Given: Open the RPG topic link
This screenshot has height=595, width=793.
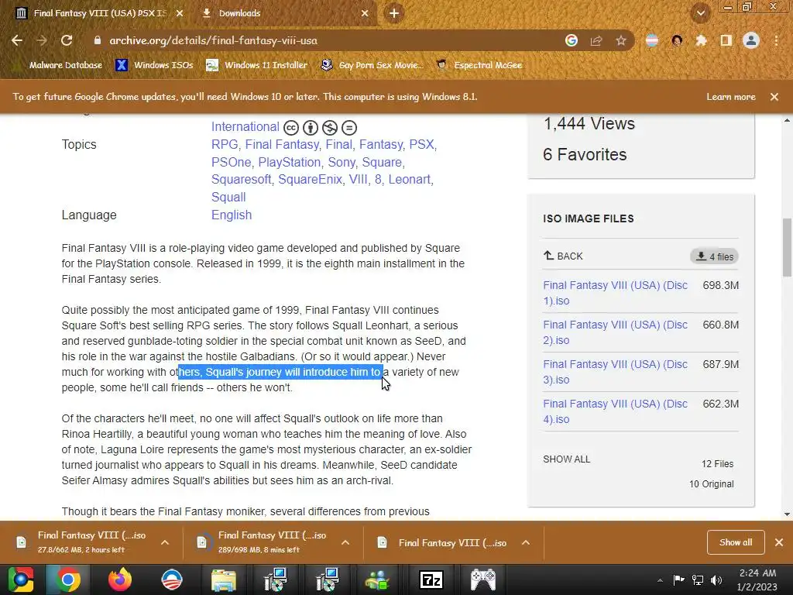Looking at the screenshot, I should point(225,145).
